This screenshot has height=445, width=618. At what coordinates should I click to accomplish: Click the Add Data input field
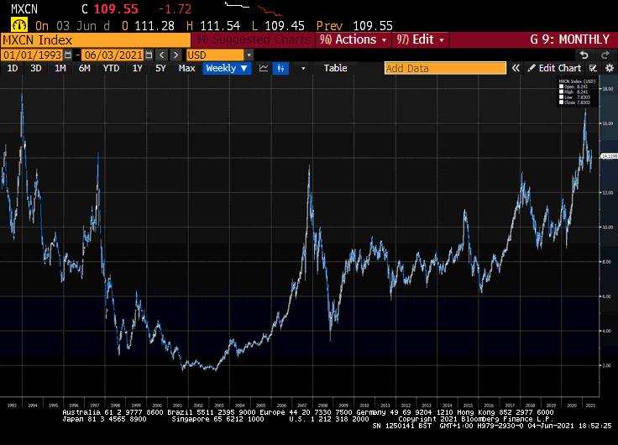point(445,68)
